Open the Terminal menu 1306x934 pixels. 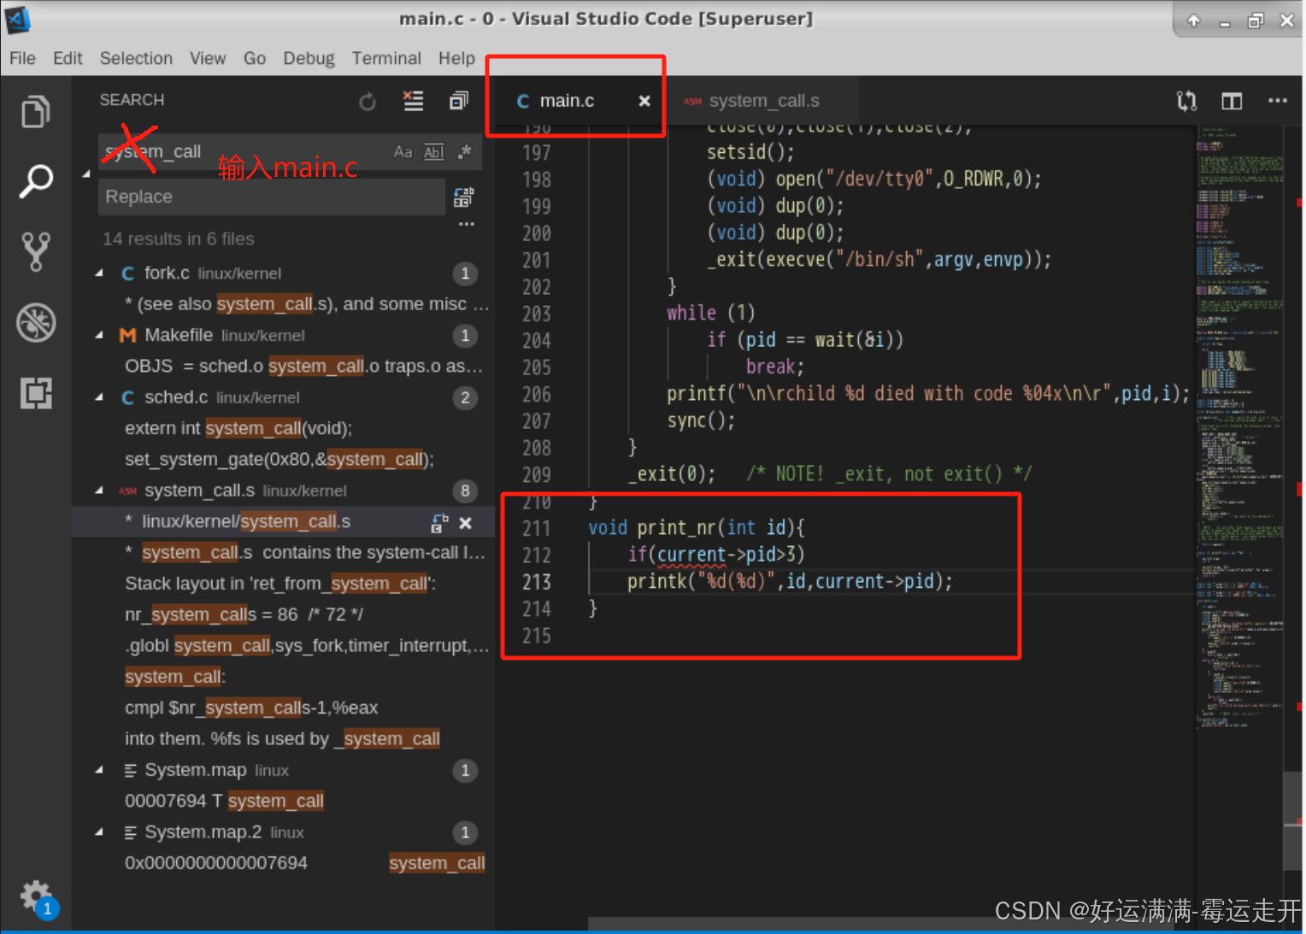tap(386, 58)
